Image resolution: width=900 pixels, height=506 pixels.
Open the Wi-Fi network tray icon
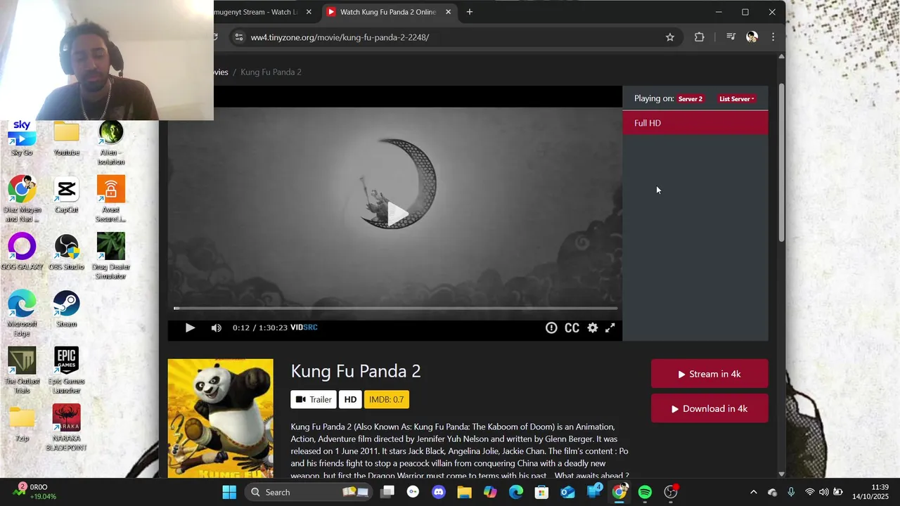point(810,492)
